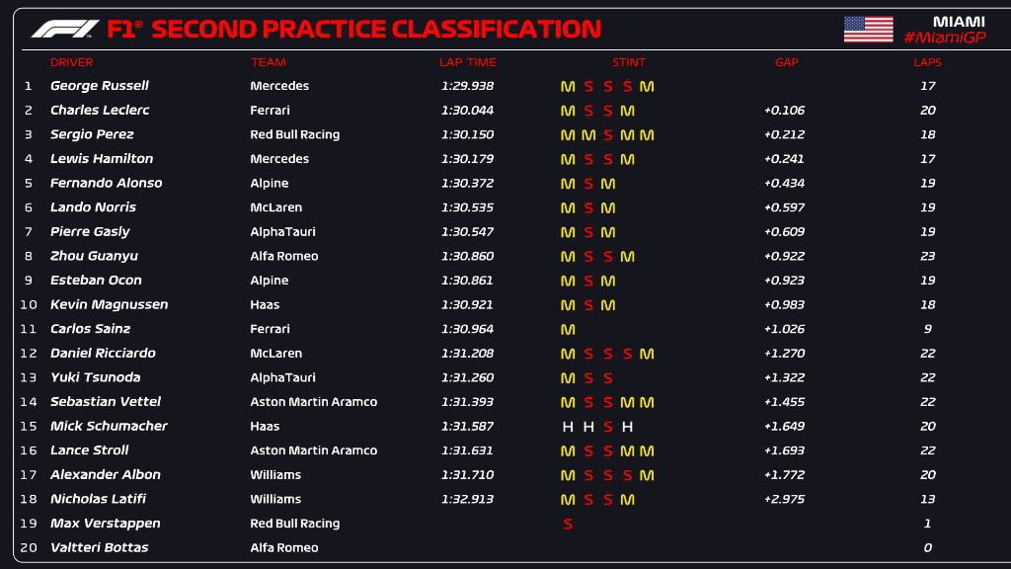
Task: Select Fernando Alonso's soft tyre stint icon
Action: pos(587,184)
